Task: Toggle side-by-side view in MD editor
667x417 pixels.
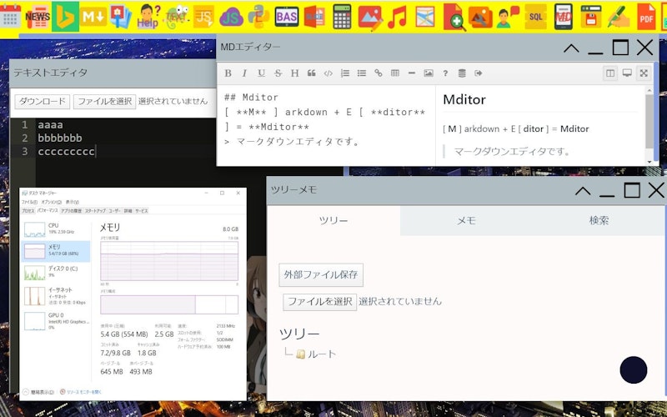Action: pyautogui.click(x=610, y=73)
